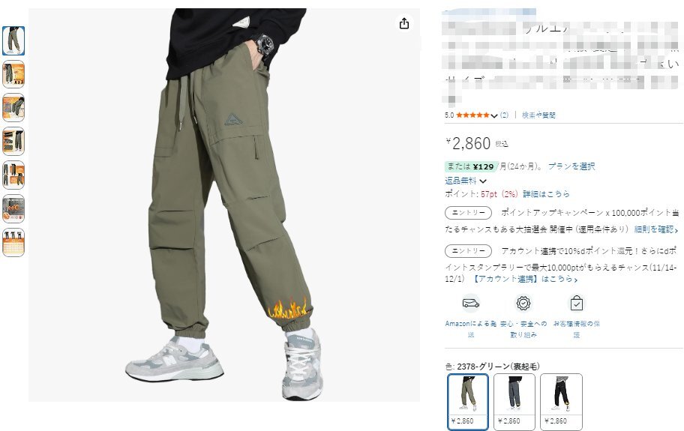Click the customer info protection bag icon
This screenshot has height=431, width=684.
[576, 303]
